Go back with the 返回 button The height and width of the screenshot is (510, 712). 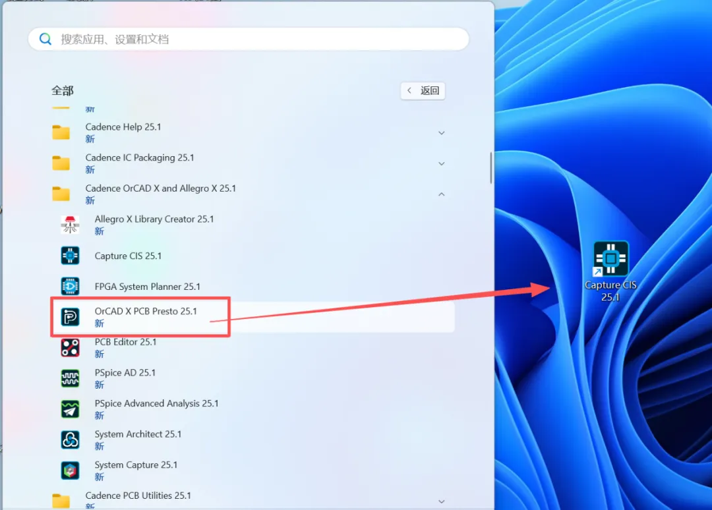coord(423,91)
